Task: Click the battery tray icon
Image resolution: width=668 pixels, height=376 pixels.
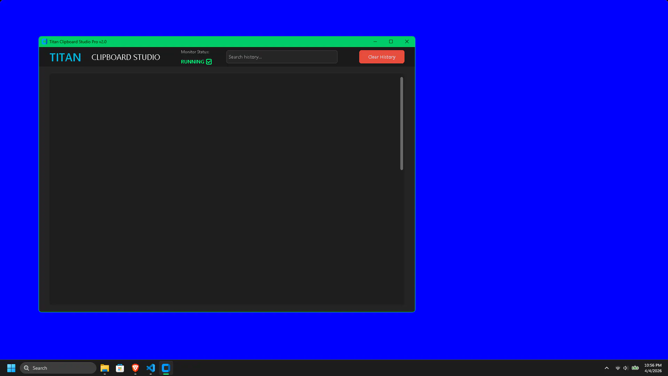Action: click(635, 368)
